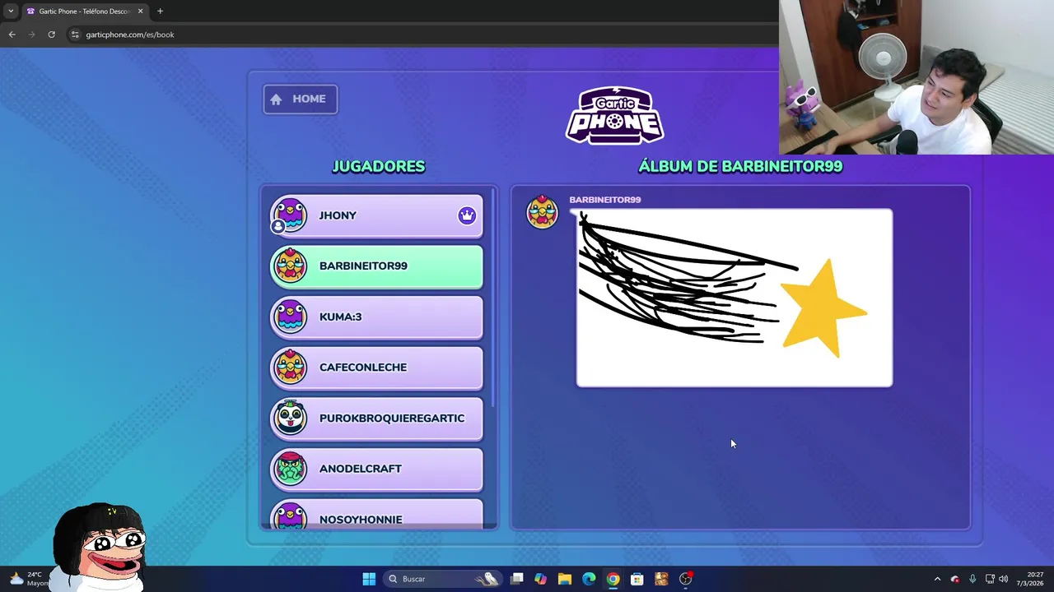
Task: Open Microsoft Store from the taskbar
Action: (x=637, y=579)
